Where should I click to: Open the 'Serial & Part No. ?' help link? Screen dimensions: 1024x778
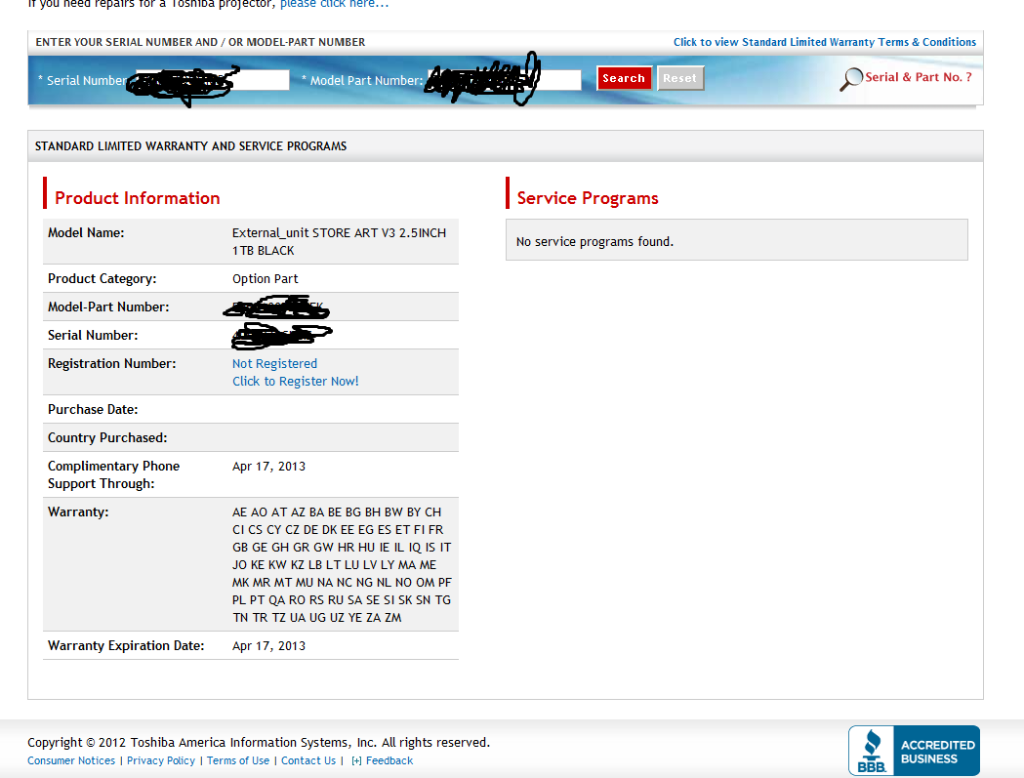[x=919, y=77]
